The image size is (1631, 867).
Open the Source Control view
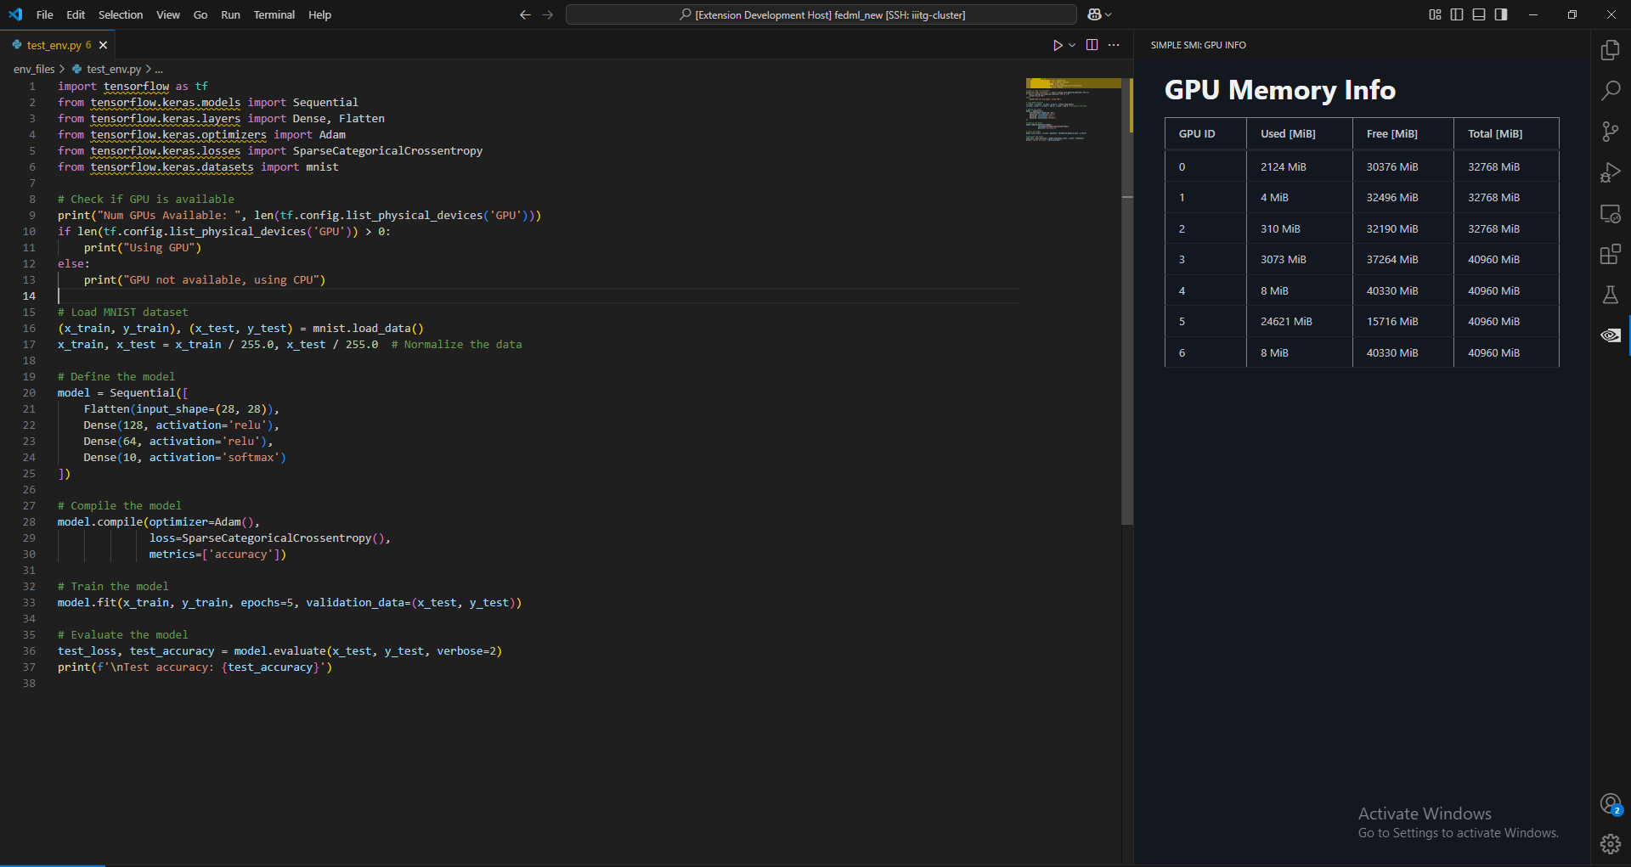tap(1610, 132)
